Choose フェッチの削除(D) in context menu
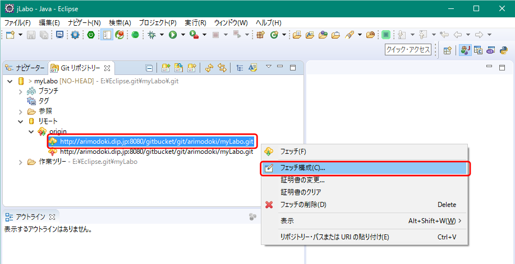The image size is (515, 264). click(364, 205)
